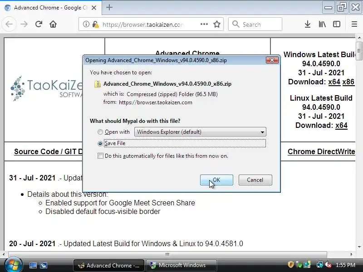Click Show Desktop quick launch icon
This screenshot has height=272, width=363.
(x=33, y=265)
